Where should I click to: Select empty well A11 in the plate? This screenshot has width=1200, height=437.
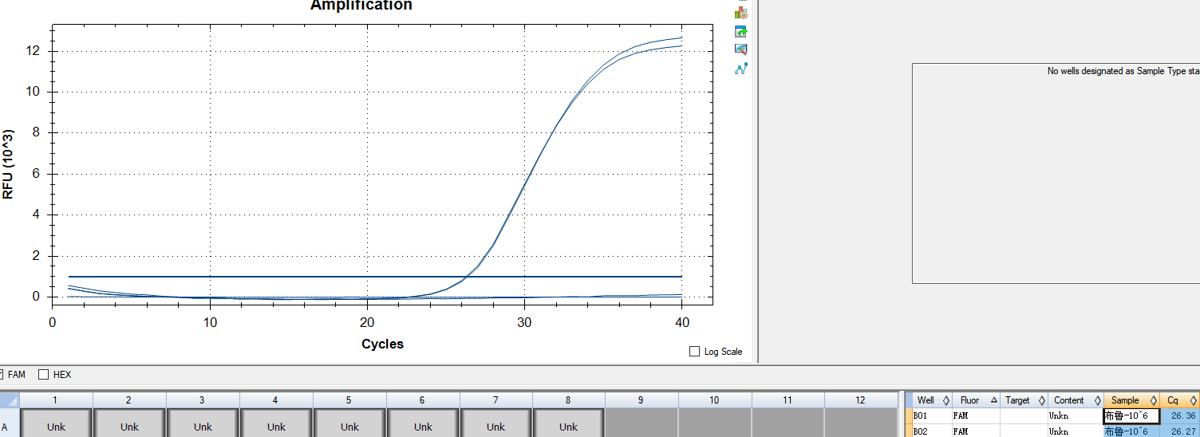click(x=788, y=423)
